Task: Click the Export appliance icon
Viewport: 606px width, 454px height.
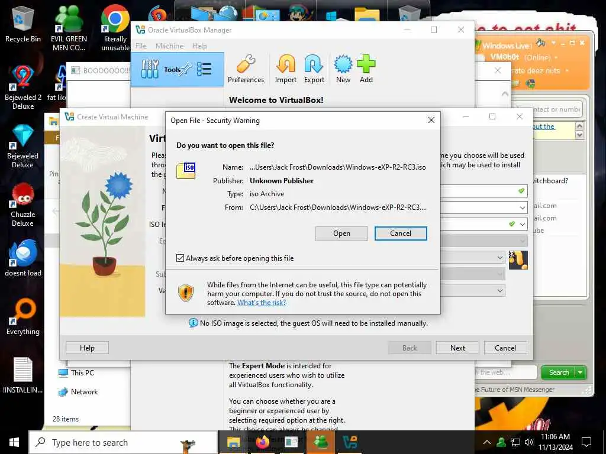Action: click(314, 69)
